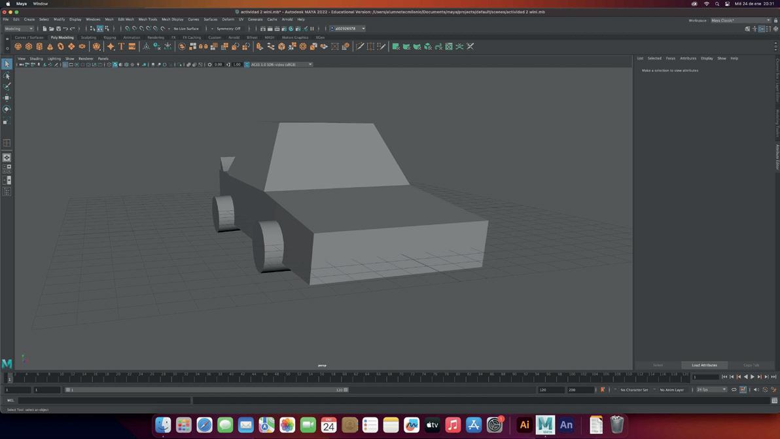The height and width of the screenshot is (439, 780).
Task: Create polygon cylinder from the shelf
Action: [39, 46]
